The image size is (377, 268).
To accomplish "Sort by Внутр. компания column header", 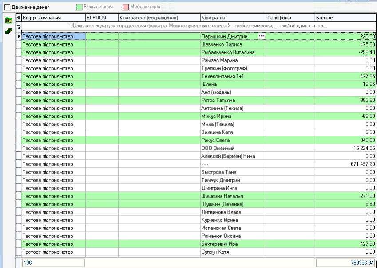I will 52,18.
